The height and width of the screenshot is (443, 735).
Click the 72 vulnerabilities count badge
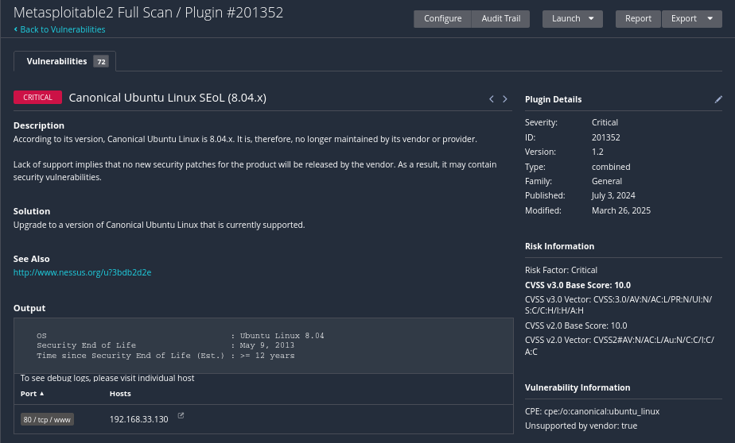point(101,62)
